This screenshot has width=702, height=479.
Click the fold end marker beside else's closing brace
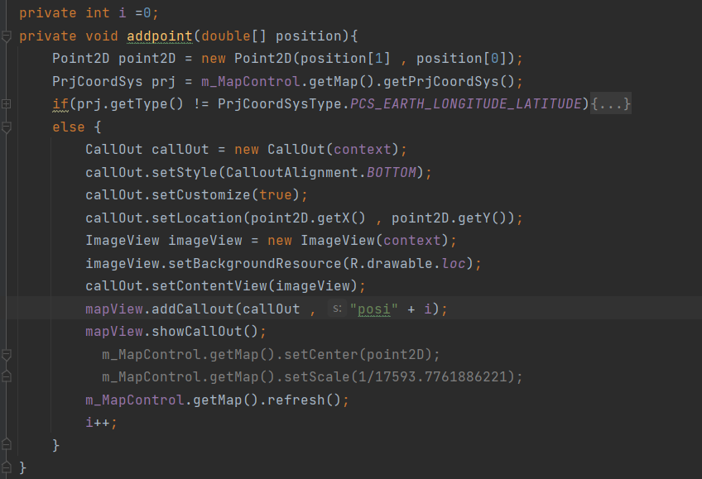7,444
